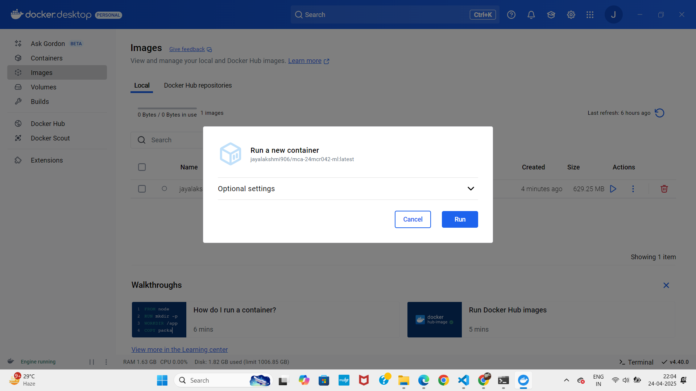Close the Walkthroughs section

pos(666,285)
